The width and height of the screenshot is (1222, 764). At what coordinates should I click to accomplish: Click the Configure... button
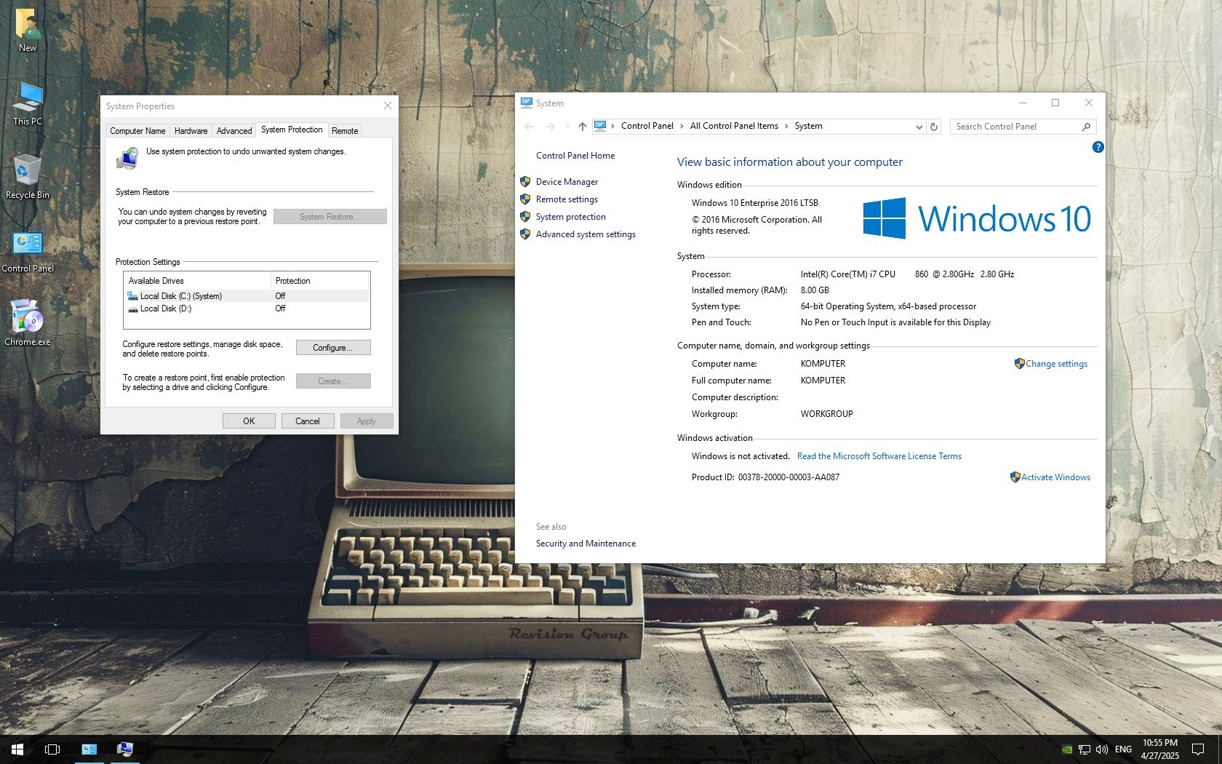click(332, 348)
